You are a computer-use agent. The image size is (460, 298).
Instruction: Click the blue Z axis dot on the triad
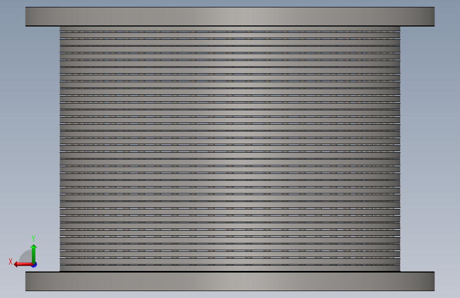tap(34, 265)
